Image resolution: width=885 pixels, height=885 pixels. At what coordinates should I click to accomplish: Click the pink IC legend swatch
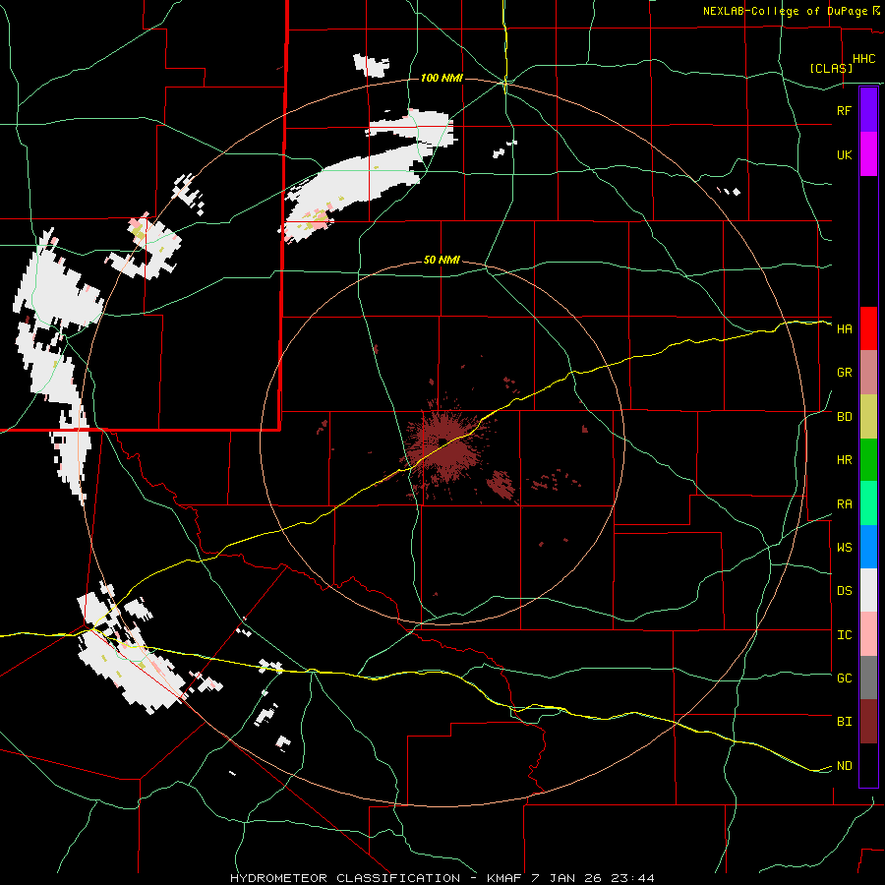coord(868,634)
